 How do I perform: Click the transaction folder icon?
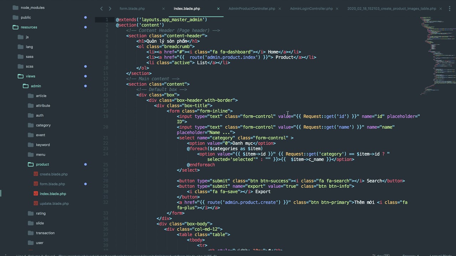point(30,233)
